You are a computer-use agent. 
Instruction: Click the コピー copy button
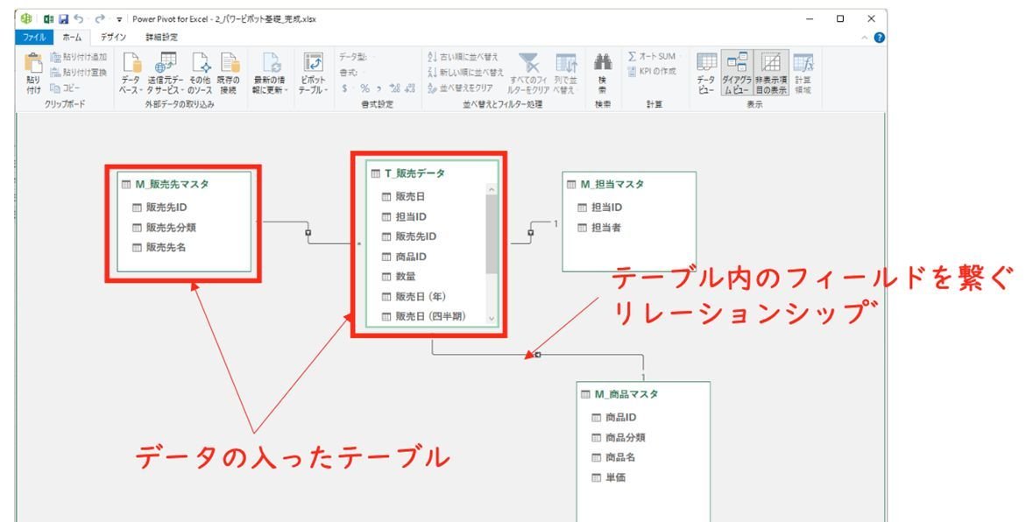[x=66, y=88]
